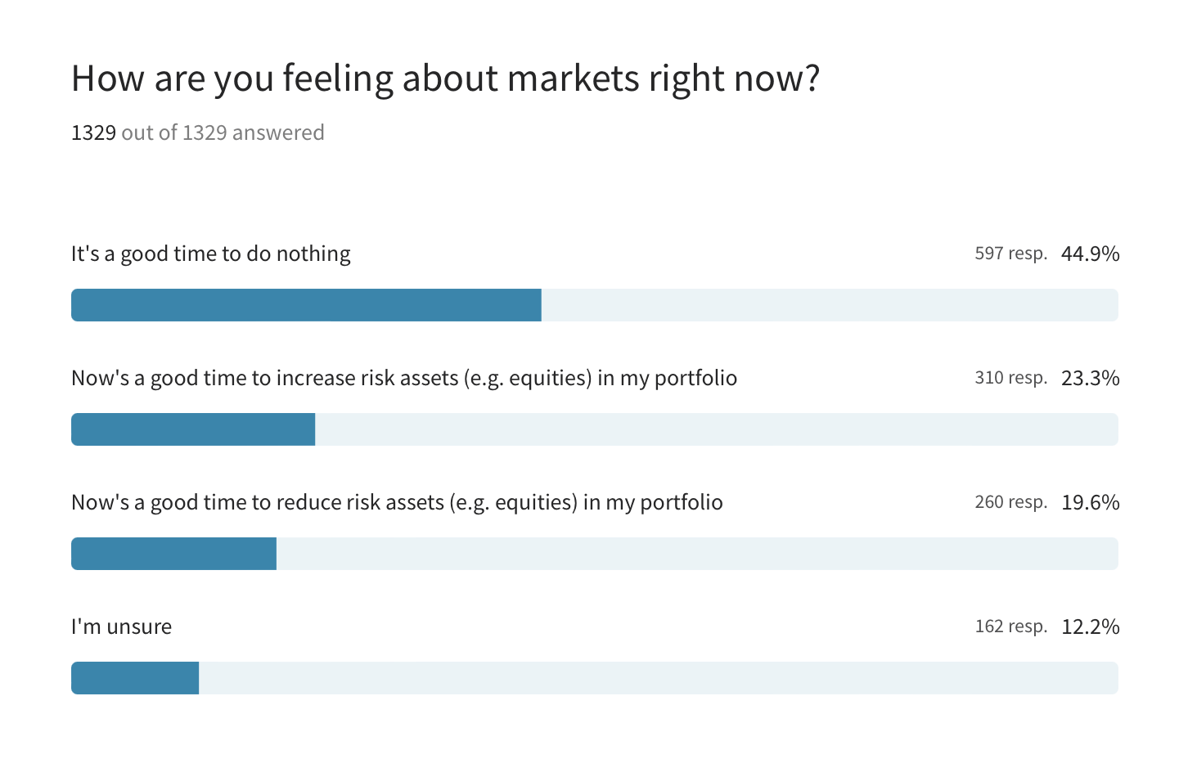Click the '260 resp.' count
Screen dimensions: 1188x759
[1010, 502]
